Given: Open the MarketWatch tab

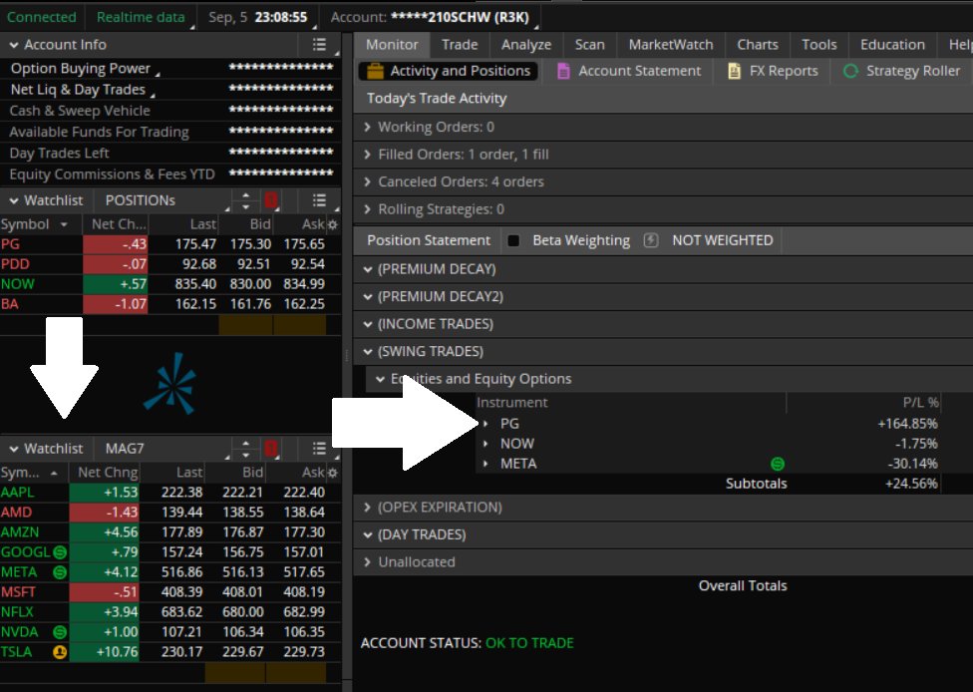Looking at the screenshot, I should pos(671,45).
